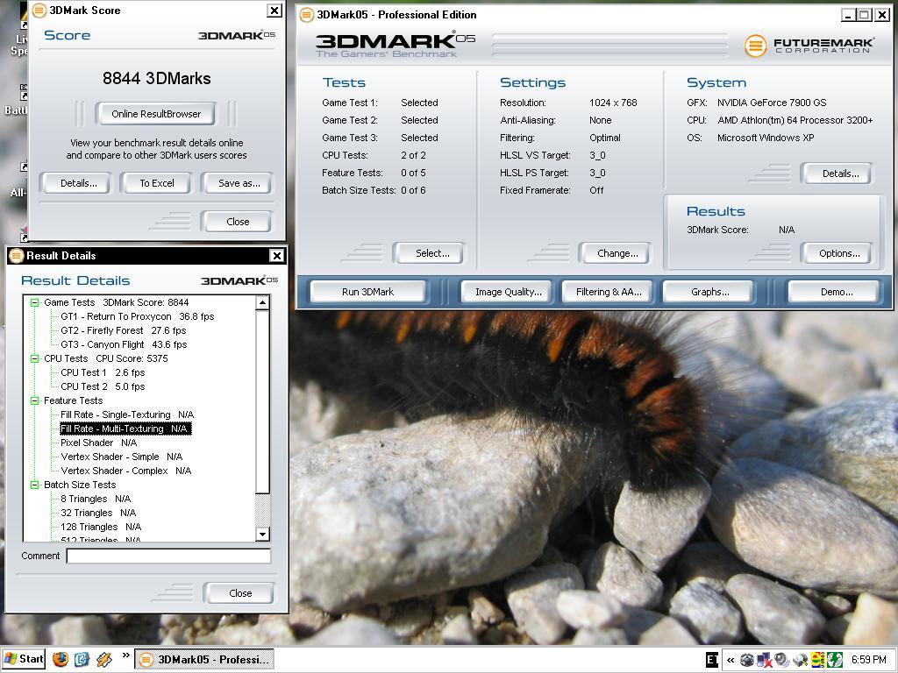The image size is (898, 673).
Task: Expand hidden tray icons with the double-arrow
Action: 731,660
